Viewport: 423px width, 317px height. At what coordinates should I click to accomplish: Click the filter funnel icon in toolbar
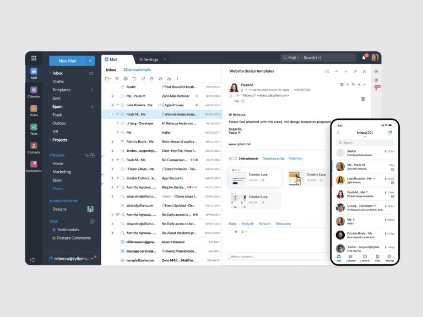[117, 79]
